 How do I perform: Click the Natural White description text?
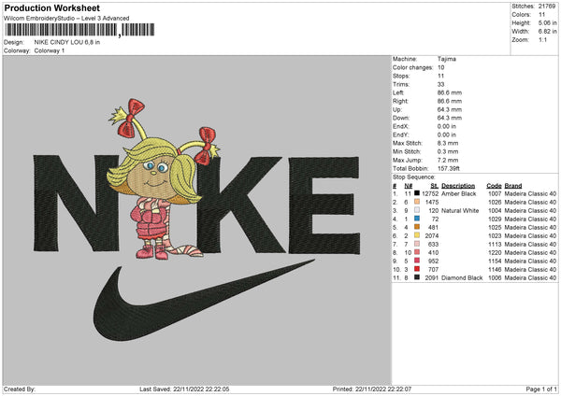pyautogui.click(x=460, y=210)
